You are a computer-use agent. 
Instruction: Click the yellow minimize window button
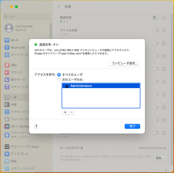tap(12, 7)
